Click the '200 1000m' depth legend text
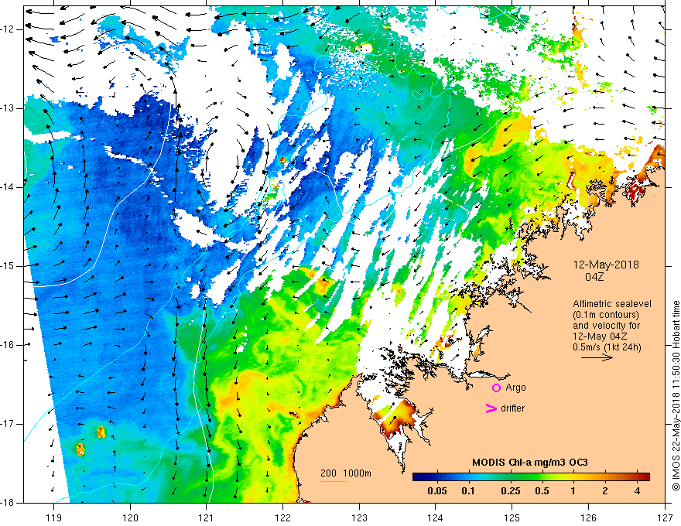 346,473
